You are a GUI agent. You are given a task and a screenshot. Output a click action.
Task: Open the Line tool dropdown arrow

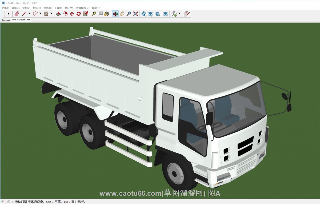pyautogui.click(x=29, y=14)
